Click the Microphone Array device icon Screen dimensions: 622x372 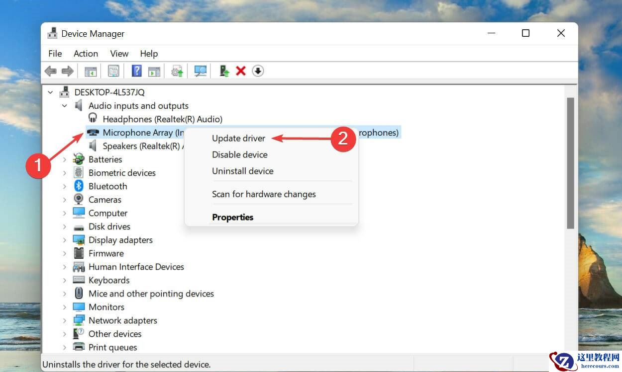93,133
